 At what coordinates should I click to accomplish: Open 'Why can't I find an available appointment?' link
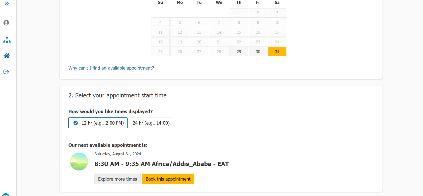coord(111,68)
